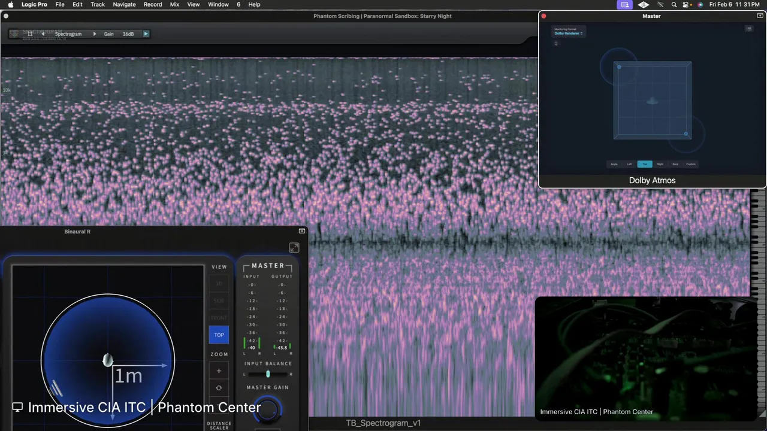Click the listener head in Atmos room center
Screen dimensions: 767x431
click(x=653, y=101)
